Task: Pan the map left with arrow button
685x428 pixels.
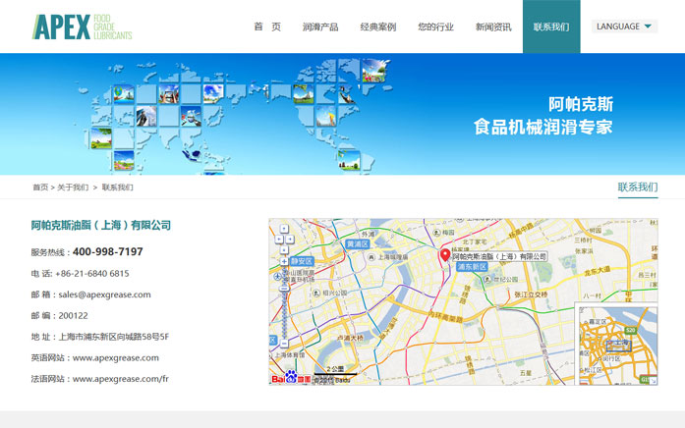Action: 279,239
